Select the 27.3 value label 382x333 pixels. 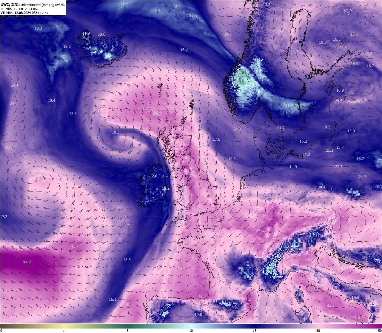pos(114,152)
